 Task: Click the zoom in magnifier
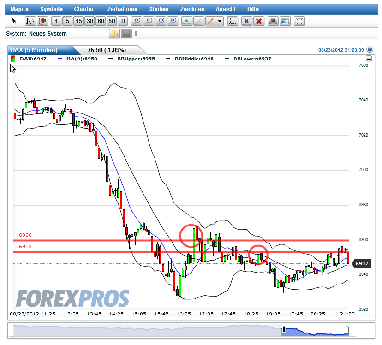[137, 21]
